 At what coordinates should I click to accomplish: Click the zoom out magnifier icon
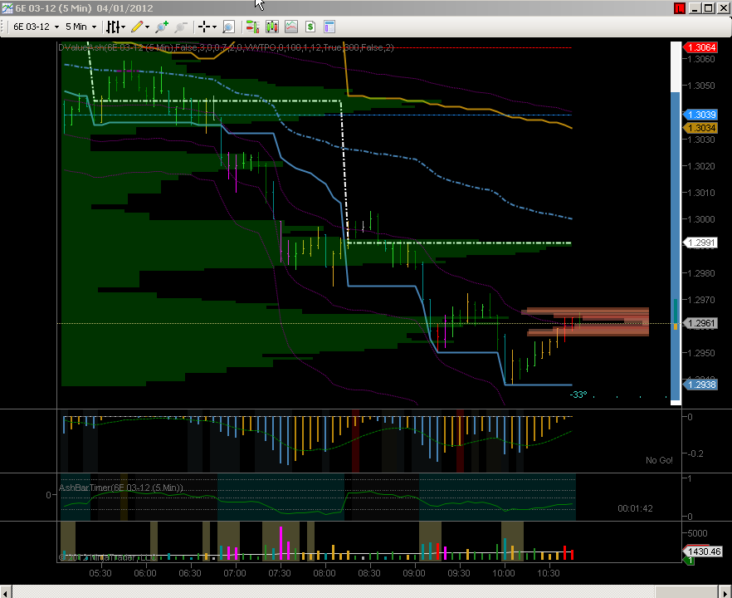point(181,27)
